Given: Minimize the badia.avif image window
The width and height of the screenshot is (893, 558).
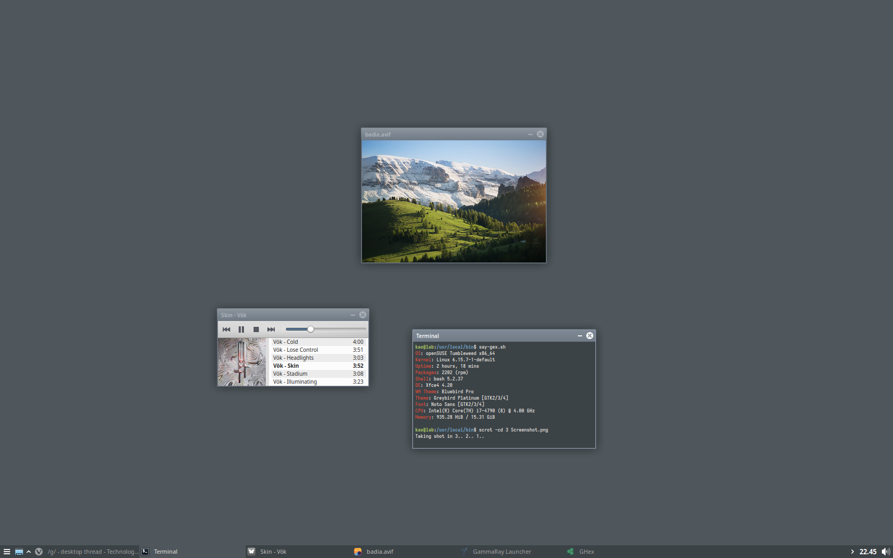Looking at the screenshot, I should click(x=530, y=134).
